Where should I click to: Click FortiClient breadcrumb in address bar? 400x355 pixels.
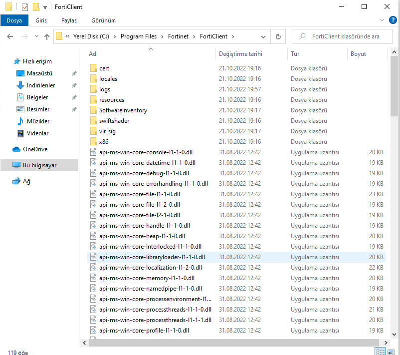(213, 36)
